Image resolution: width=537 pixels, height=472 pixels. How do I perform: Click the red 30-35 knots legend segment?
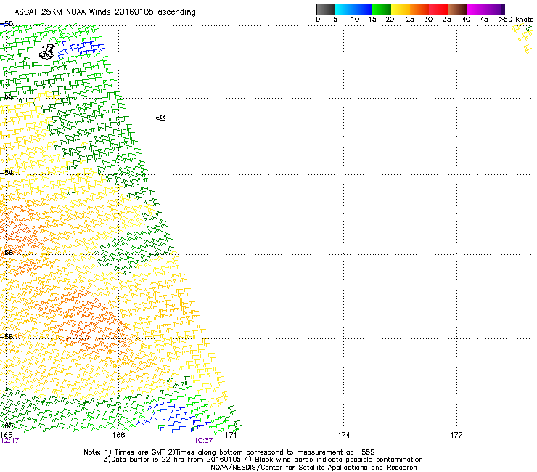438,9
